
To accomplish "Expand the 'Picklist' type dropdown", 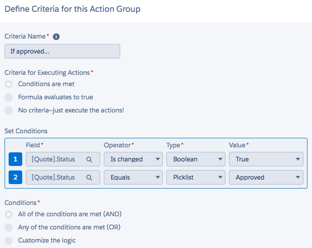I will pyautogui.click(x=195, y=177).
